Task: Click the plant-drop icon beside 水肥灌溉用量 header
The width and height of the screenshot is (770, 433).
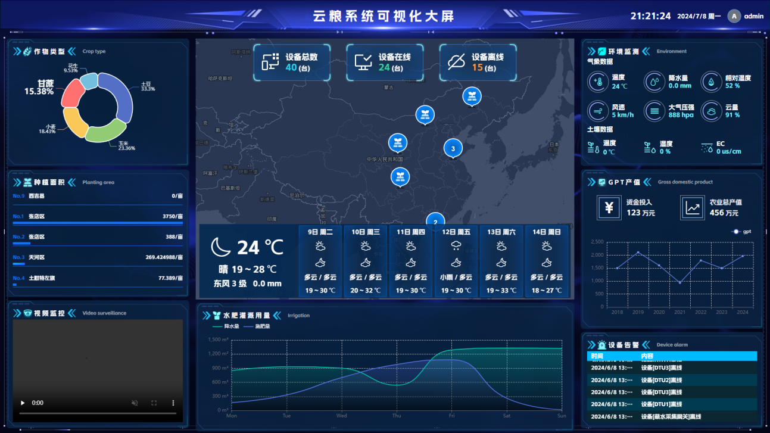Action: 216,315
